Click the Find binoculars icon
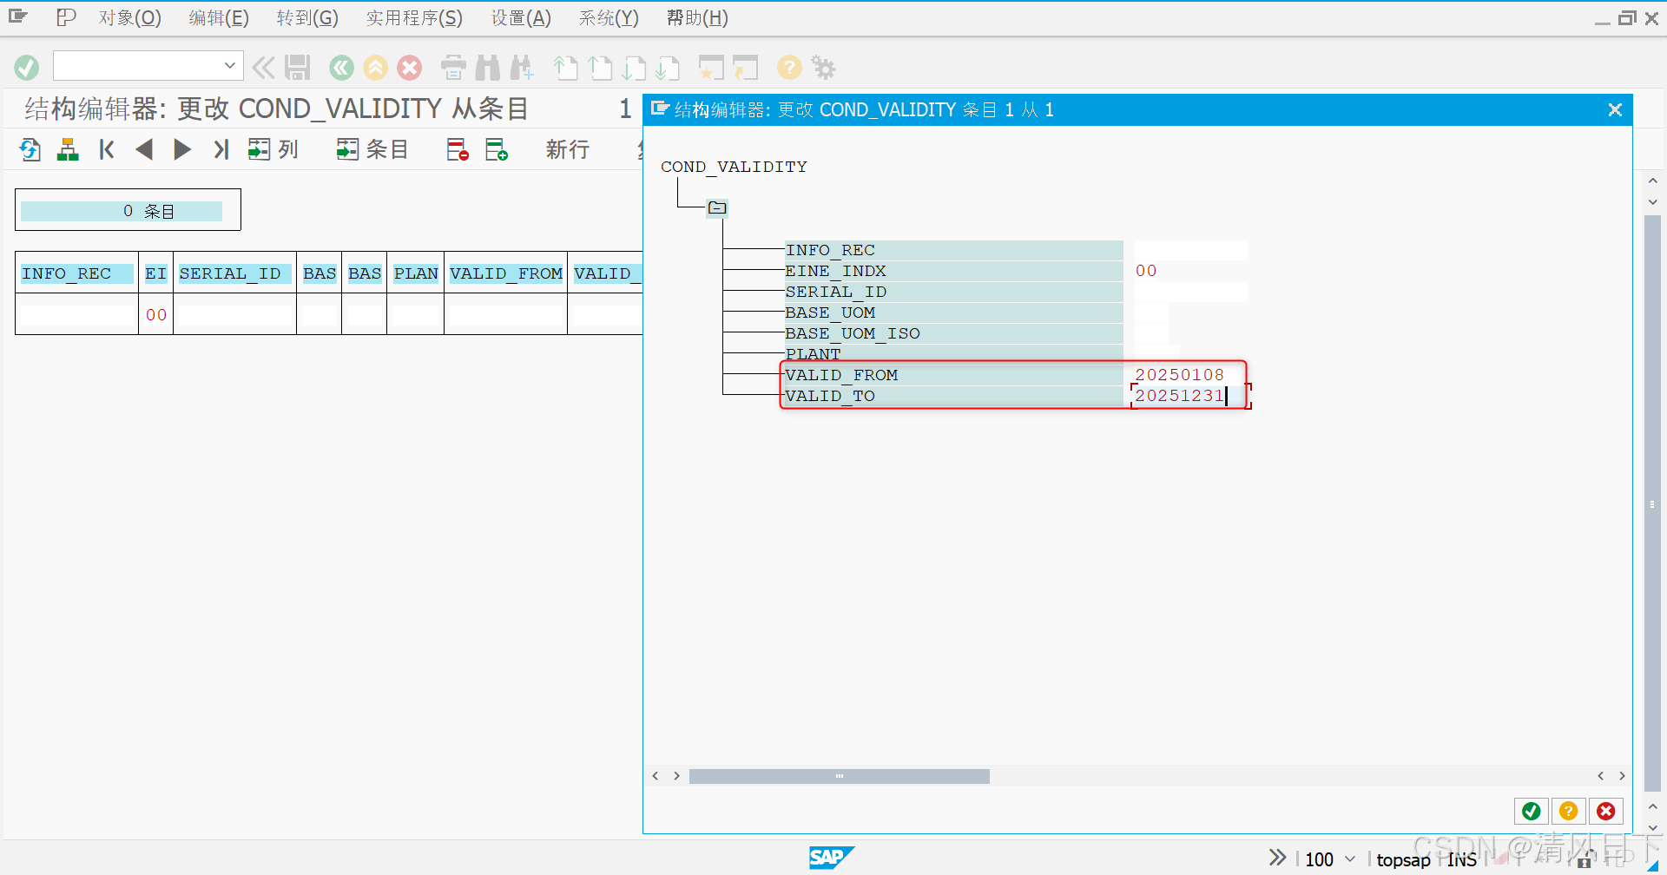Screen dimensions: 1667x875 point(487,67)
